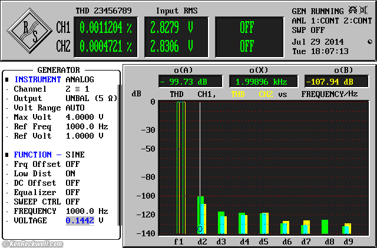This screenshot has width=377, height=248.
Task: Click the FUNCTION section square bullet
Action: (7, 155)
